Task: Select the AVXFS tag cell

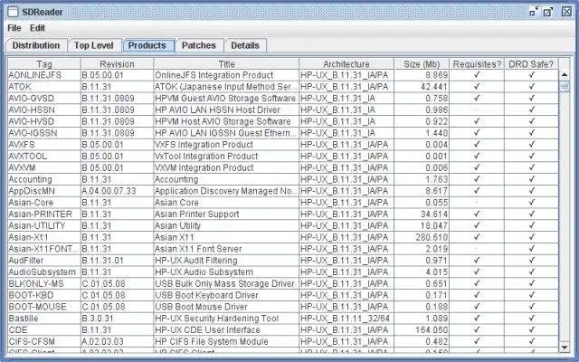Action: pos(44,145)
